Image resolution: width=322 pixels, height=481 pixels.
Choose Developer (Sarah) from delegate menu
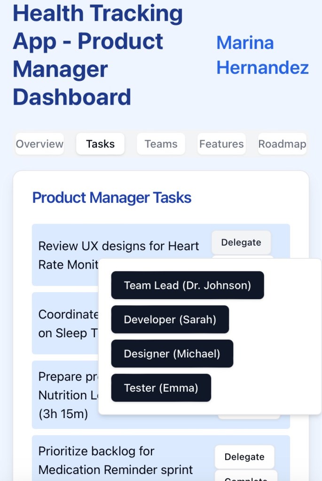170,319
